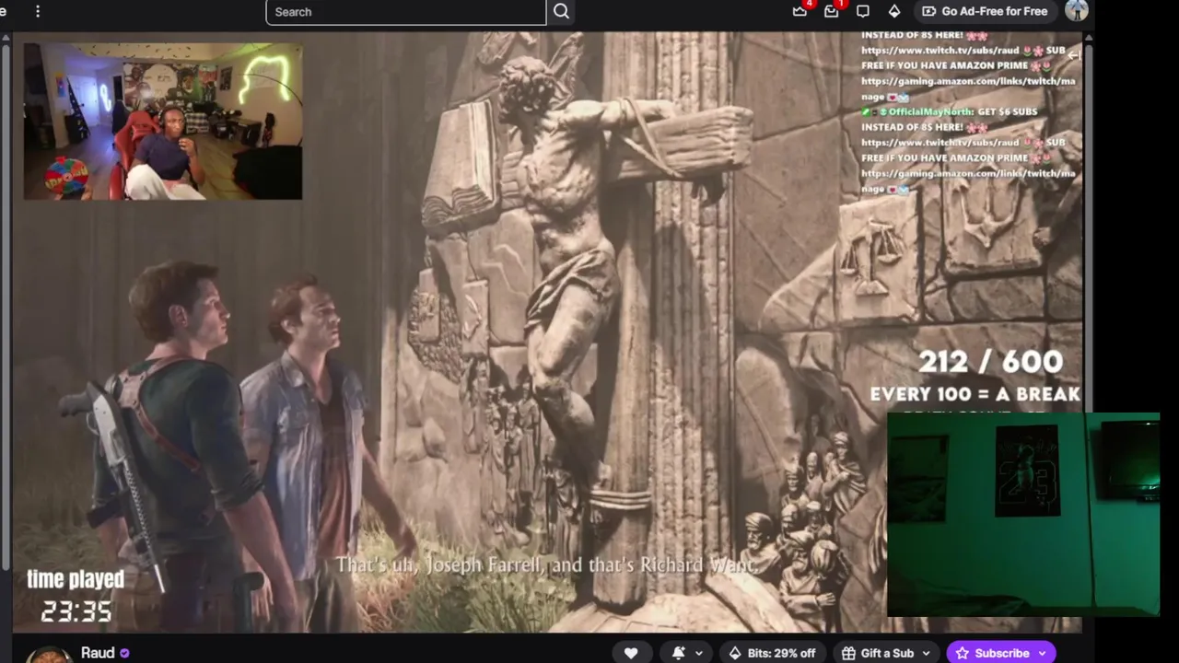Click Raud's channel avatar
1179x663 pixels.
pyautogui.click(x=49, y=655)
